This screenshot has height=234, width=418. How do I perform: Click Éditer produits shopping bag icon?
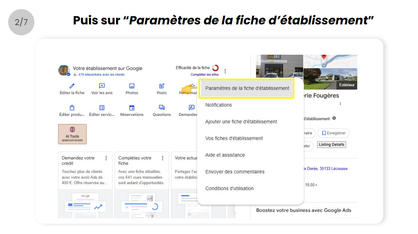point(72,108)
